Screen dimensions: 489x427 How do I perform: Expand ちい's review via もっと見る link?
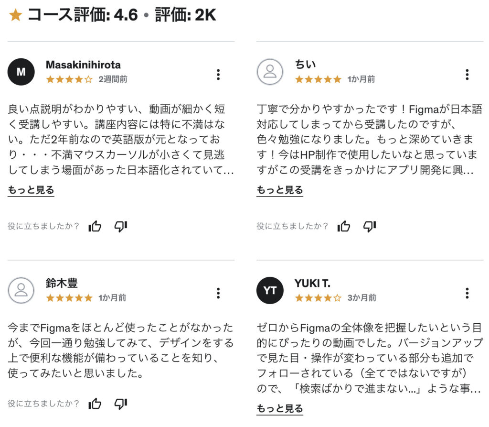click(280, 190)
